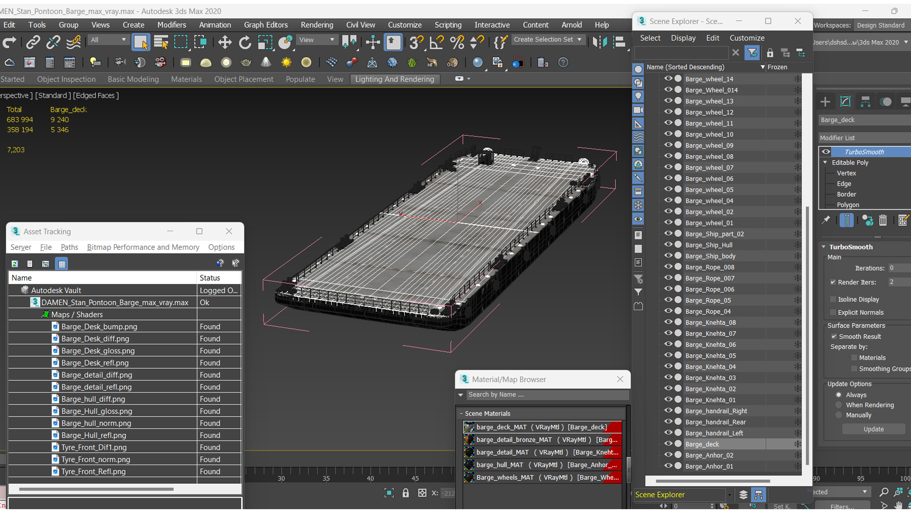
Task: Click the Select Object tool
Action: tap(141, 43)
